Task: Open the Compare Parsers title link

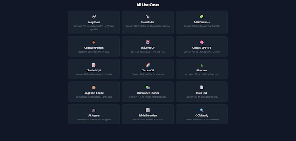Action: [x=94, y=48]
